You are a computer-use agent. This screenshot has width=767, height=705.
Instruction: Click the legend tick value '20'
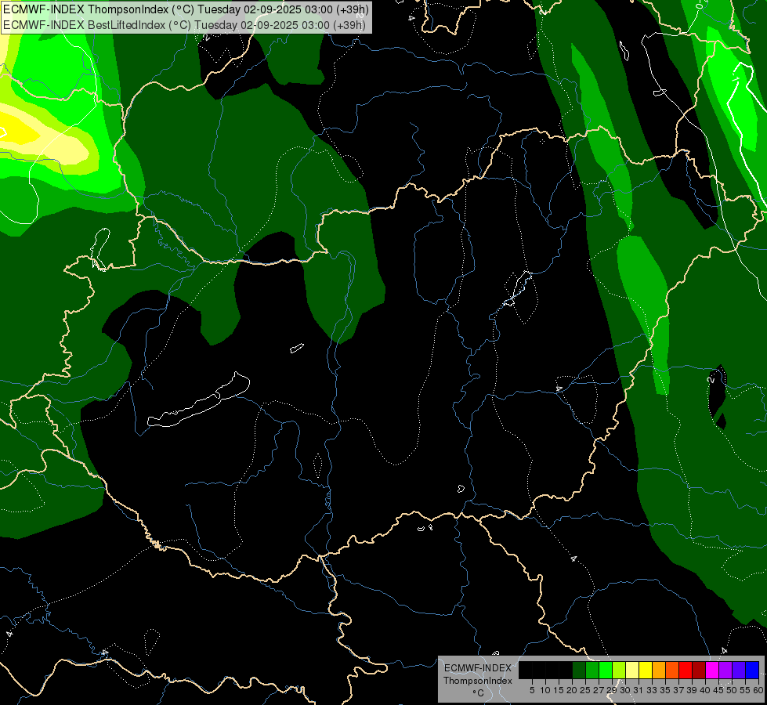572,690
